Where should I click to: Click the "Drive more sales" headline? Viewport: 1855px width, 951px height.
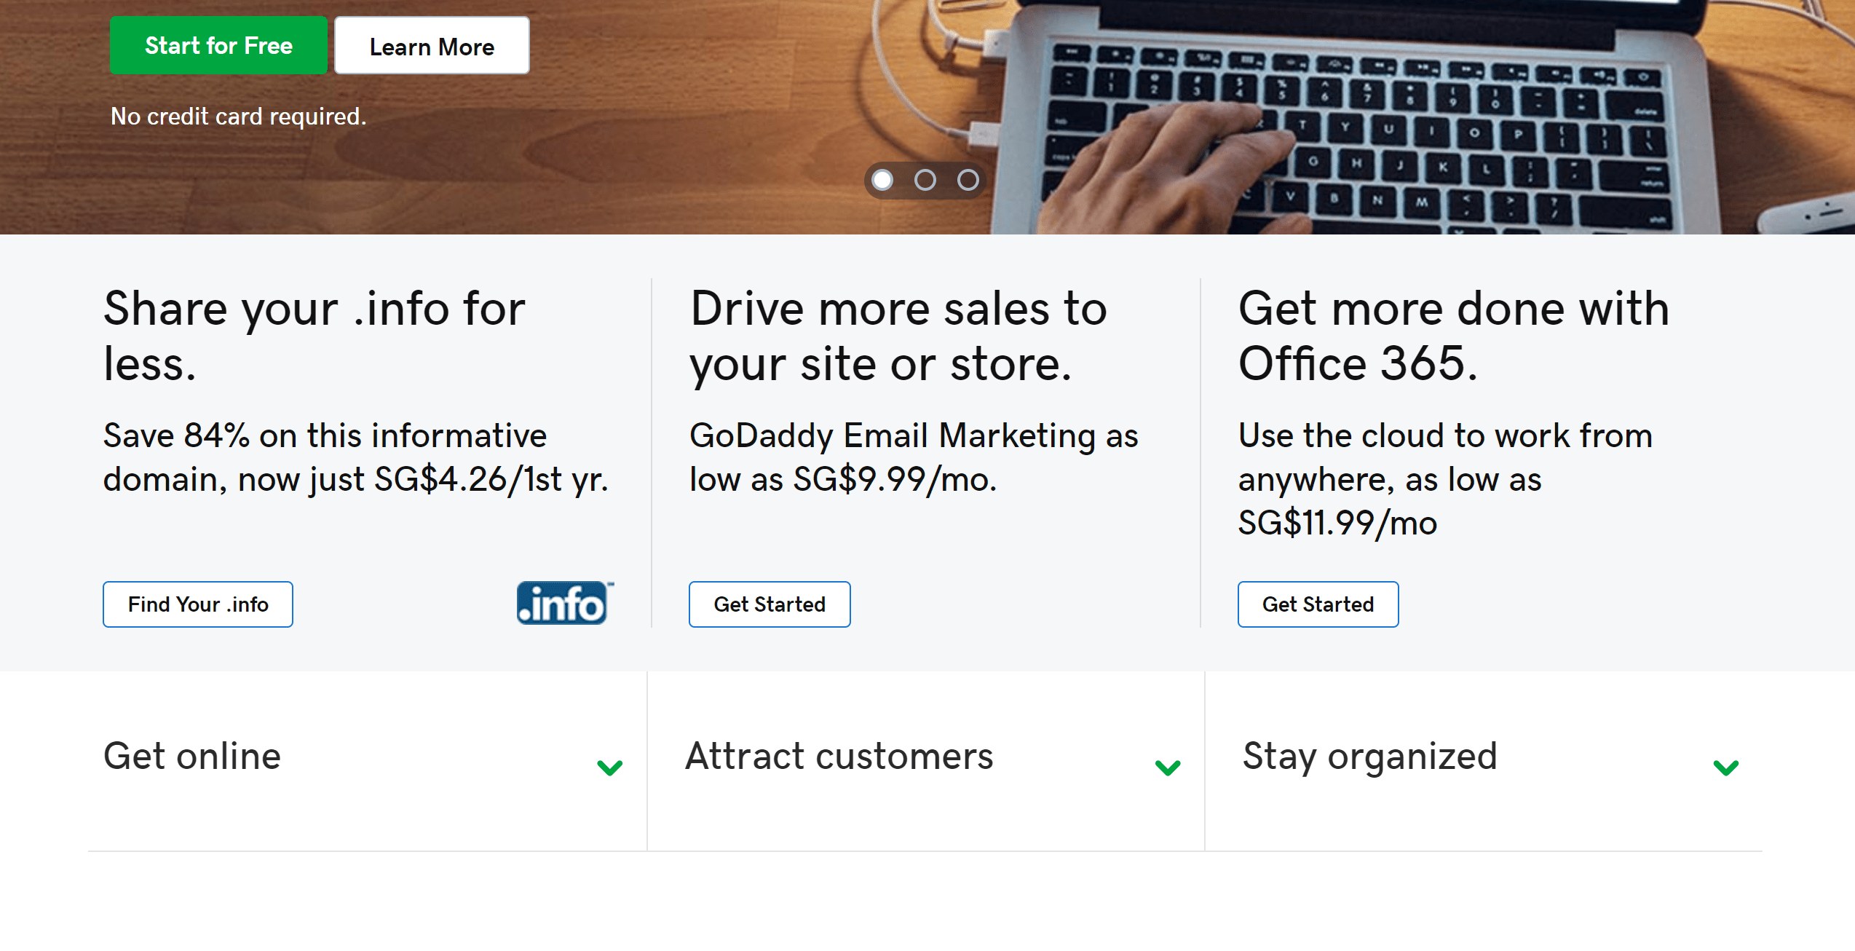[x=898, y=336]
